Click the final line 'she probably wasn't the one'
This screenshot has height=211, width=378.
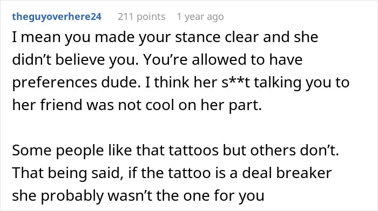point(138,195)
